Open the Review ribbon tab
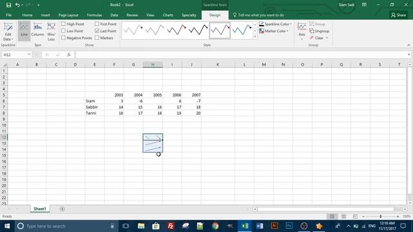 click(132, 15)
